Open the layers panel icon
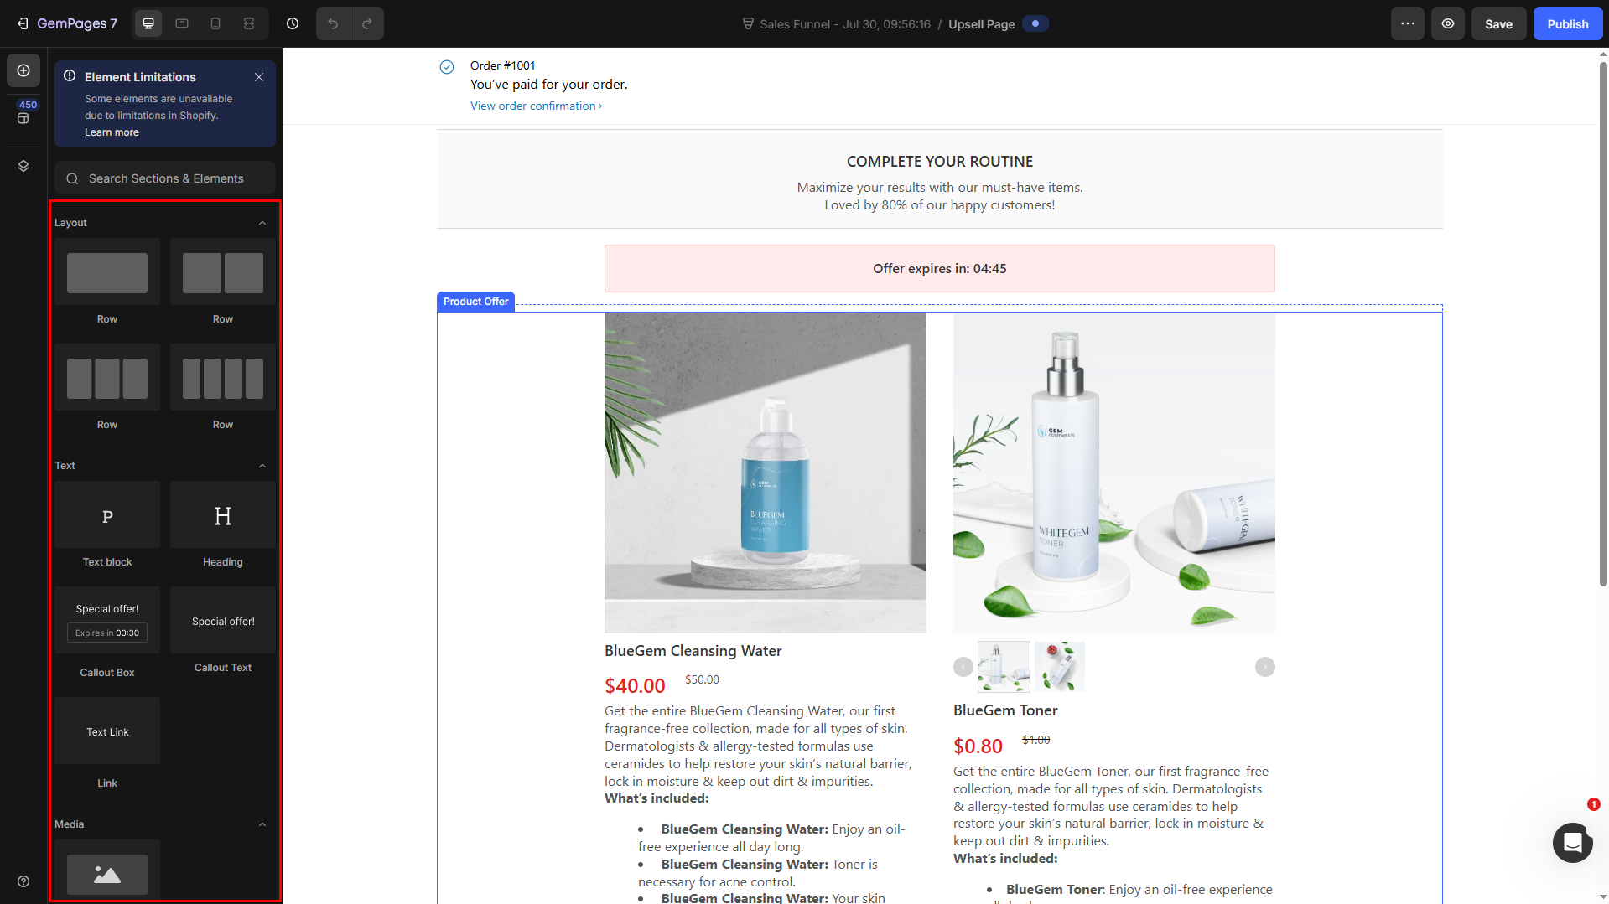The width and height of the screenshot is (1609, 904). [x=23, y=166]
